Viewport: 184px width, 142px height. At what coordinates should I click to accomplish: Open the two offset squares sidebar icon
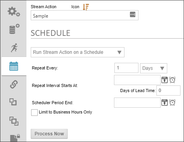(x=13, y=102)
